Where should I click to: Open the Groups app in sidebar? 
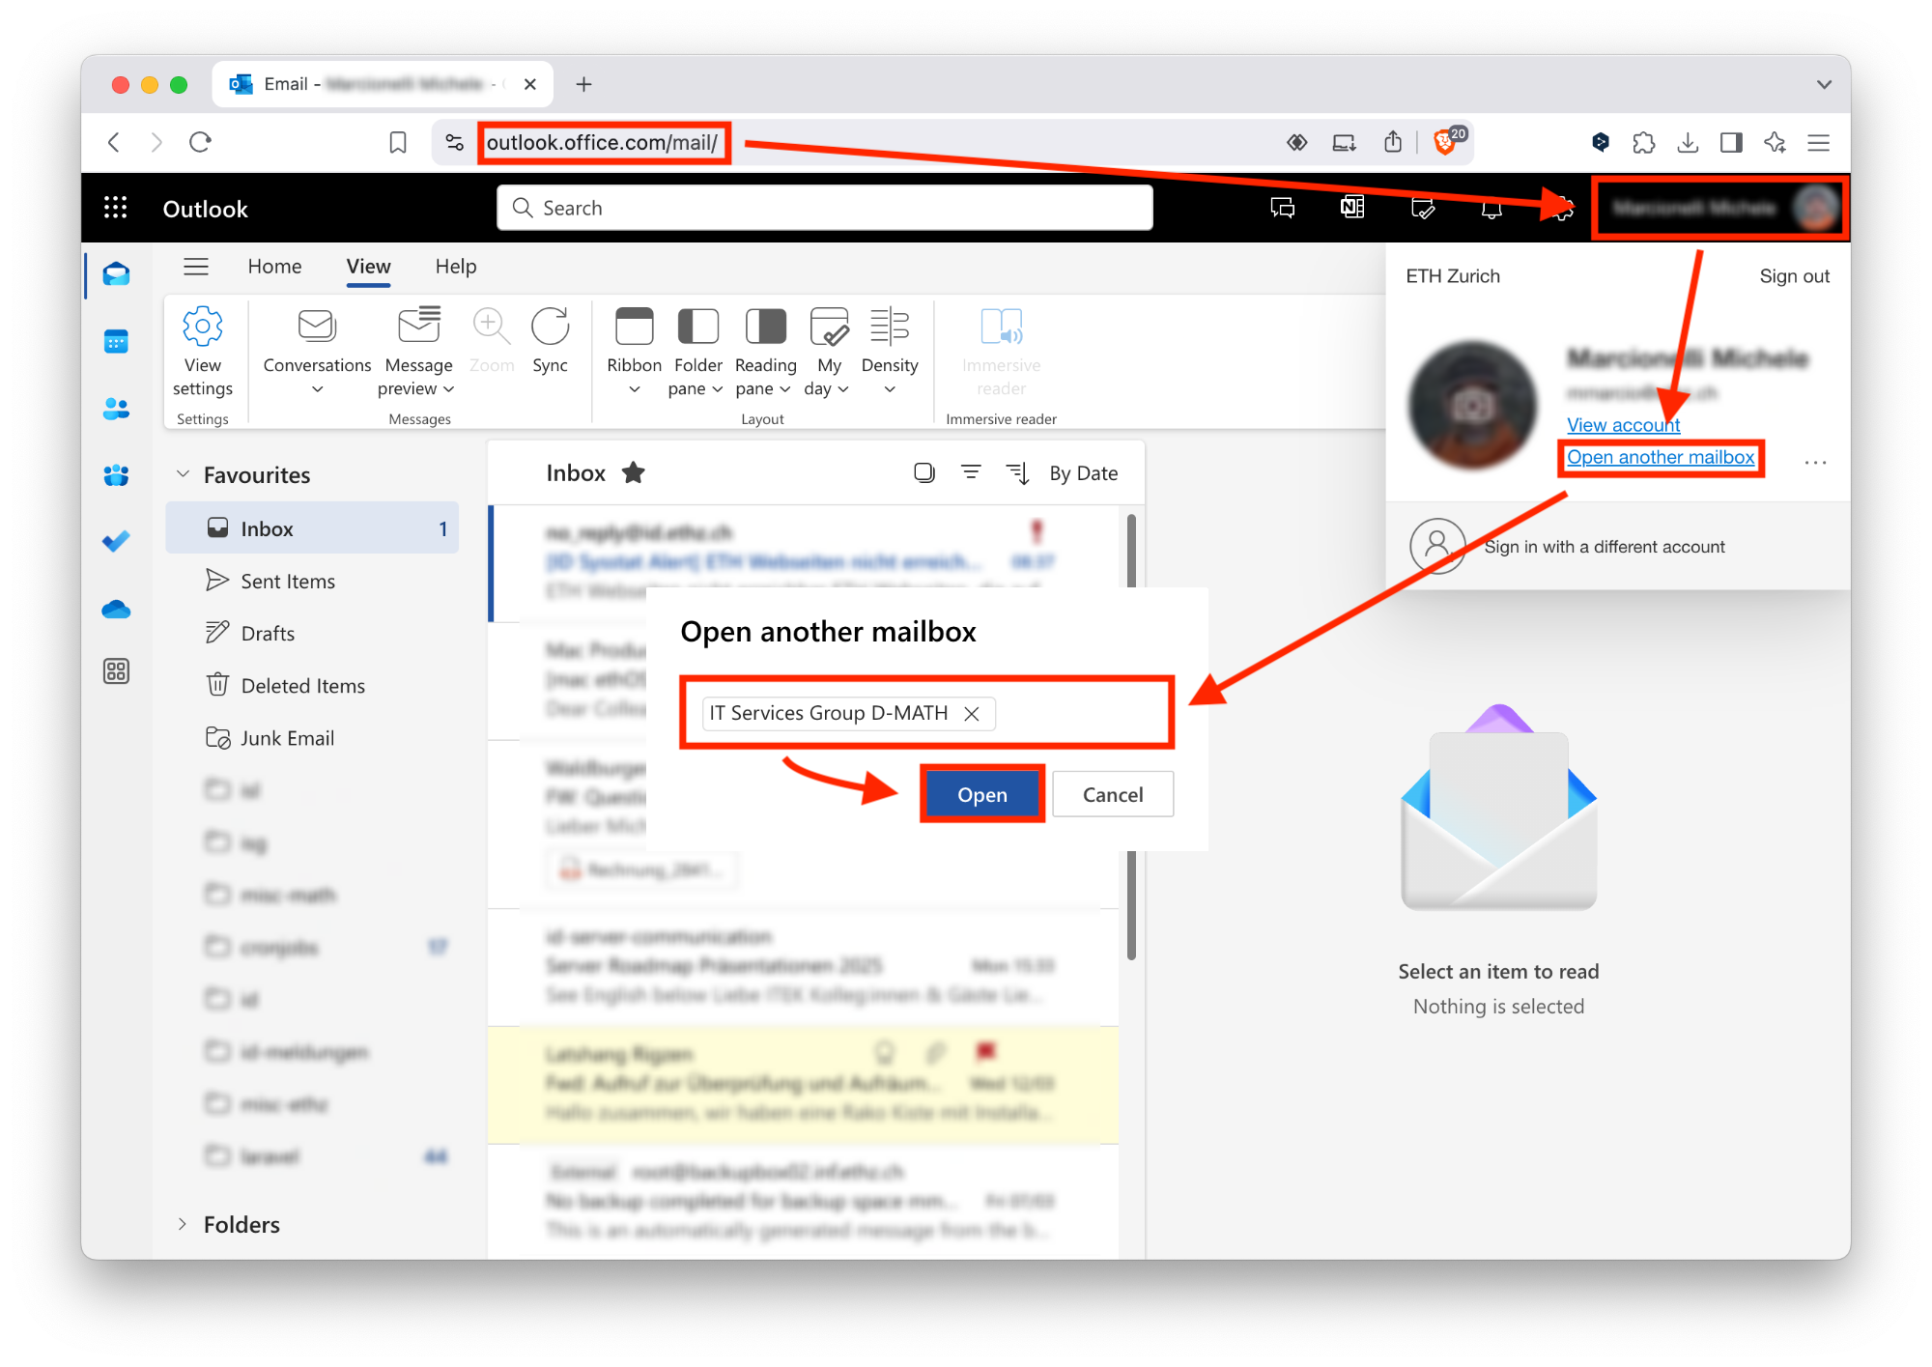(x=116, y=475)
